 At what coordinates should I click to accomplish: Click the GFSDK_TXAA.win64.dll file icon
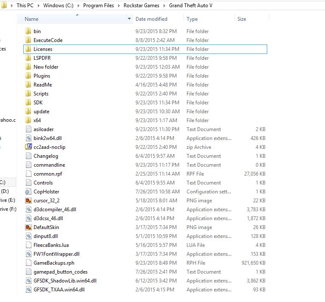click(28, 289)
